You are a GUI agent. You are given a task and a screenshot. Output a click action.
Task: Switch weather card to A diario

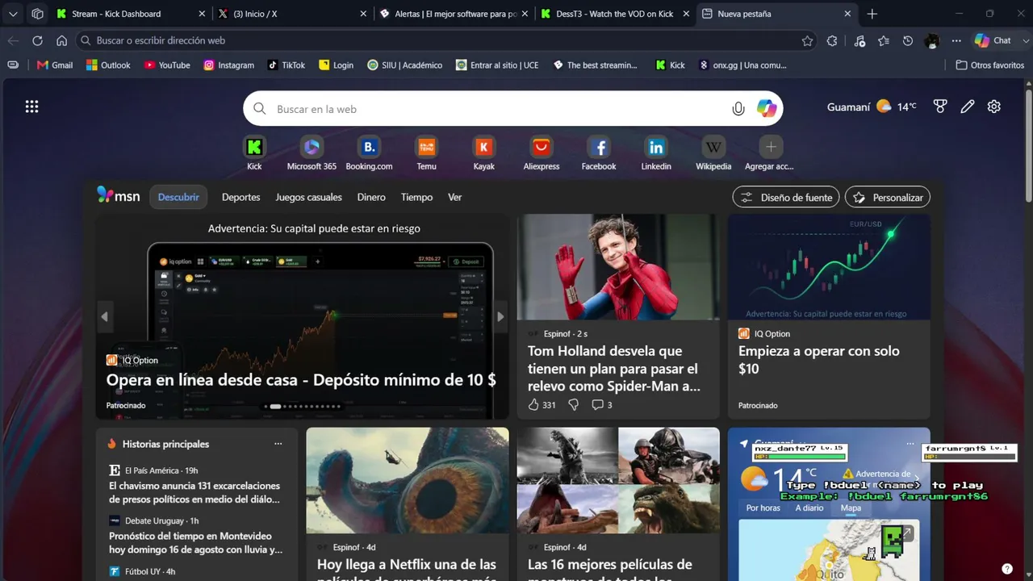(809, 508)
